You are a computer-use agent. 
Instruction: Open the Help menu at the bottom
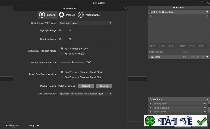point(32,125)
